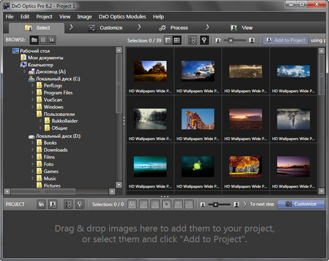Viewport: 329px width, 261px height.
Task: Toggle the split-pane thumbnail layout view
Action: pyautogui.click(x=168, y=40)
